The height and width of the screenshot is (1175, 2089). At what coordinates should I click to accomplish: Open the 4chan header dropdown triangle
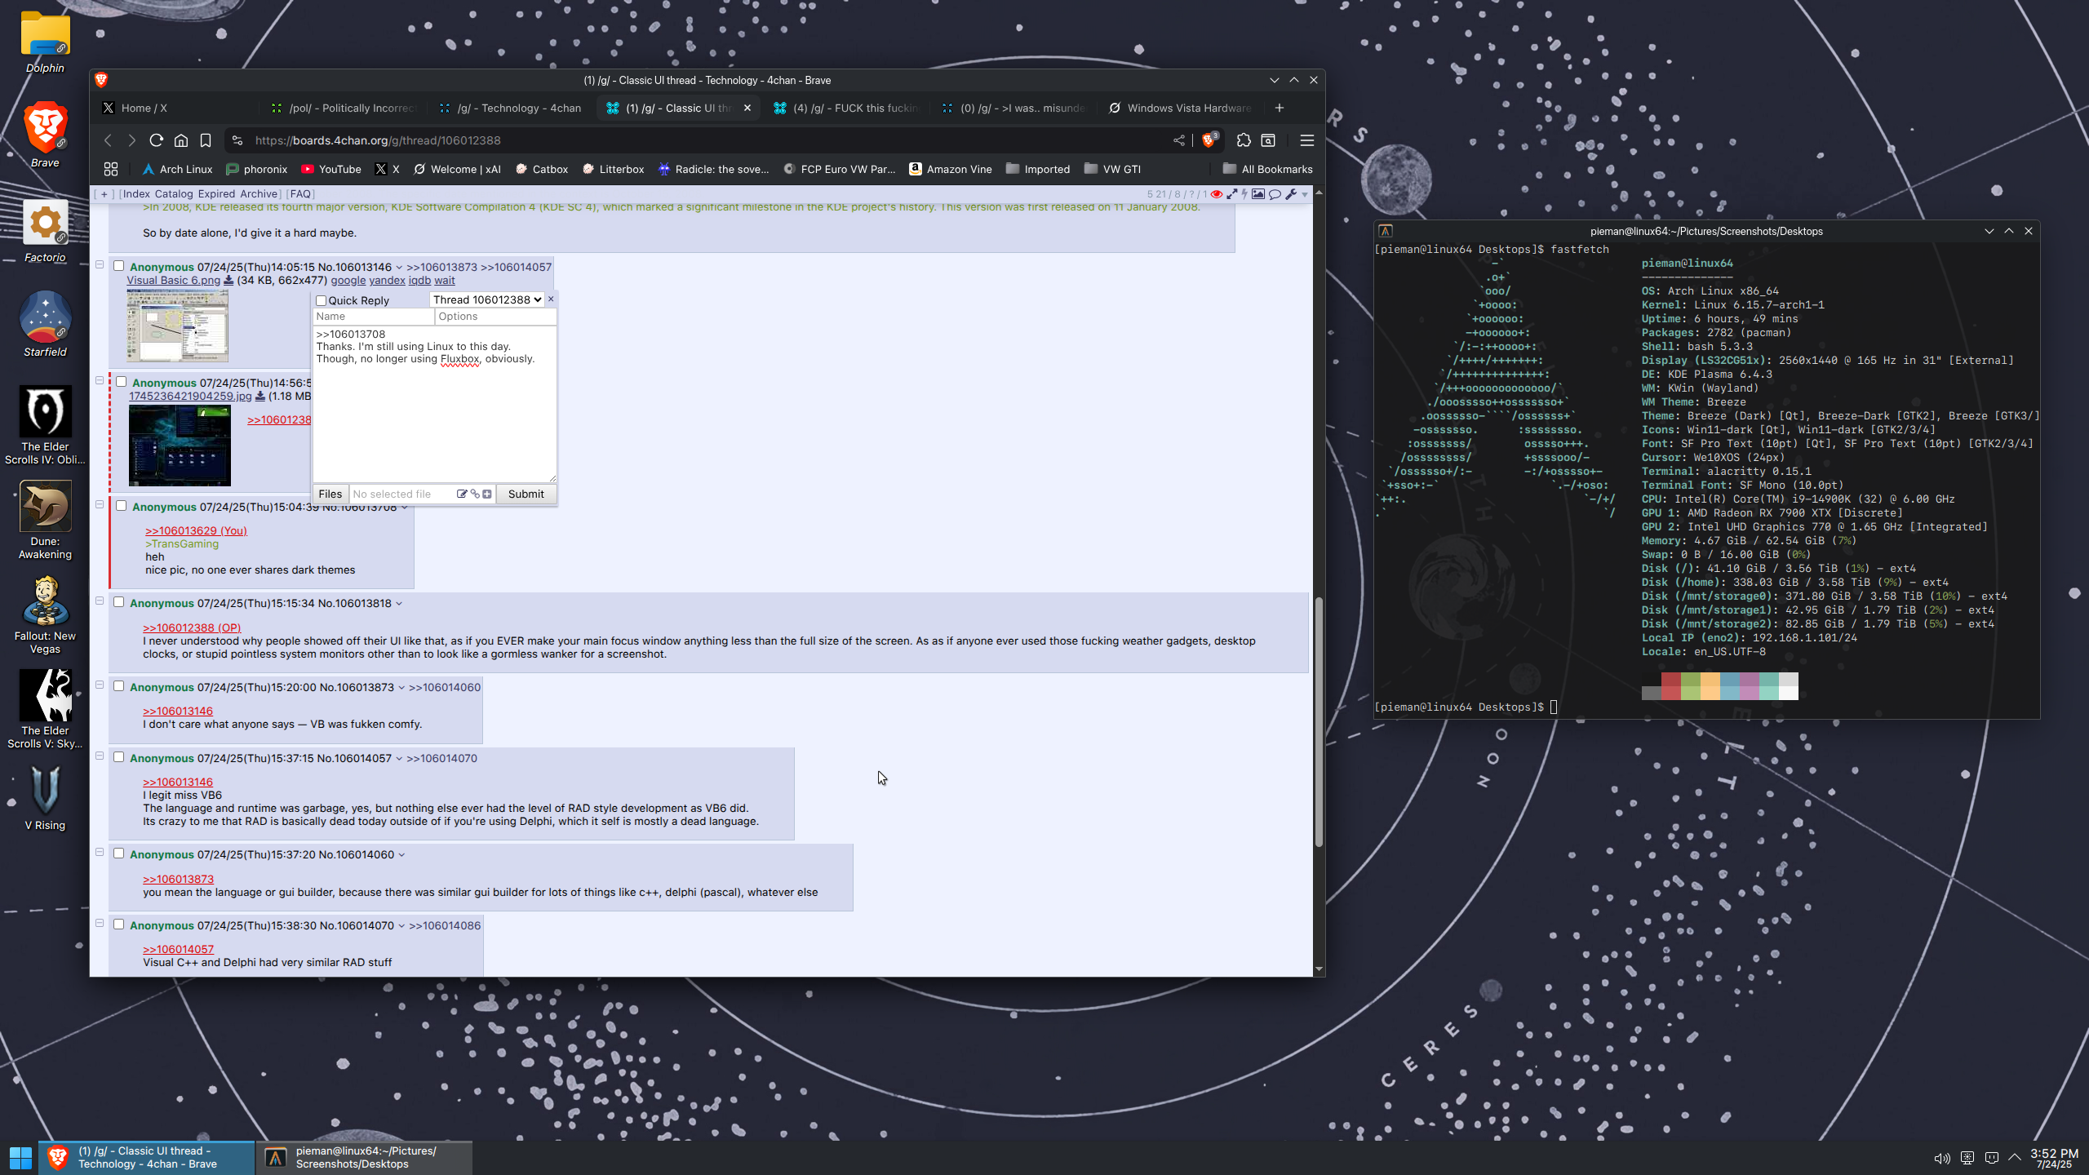click(x=1305, y=194)
